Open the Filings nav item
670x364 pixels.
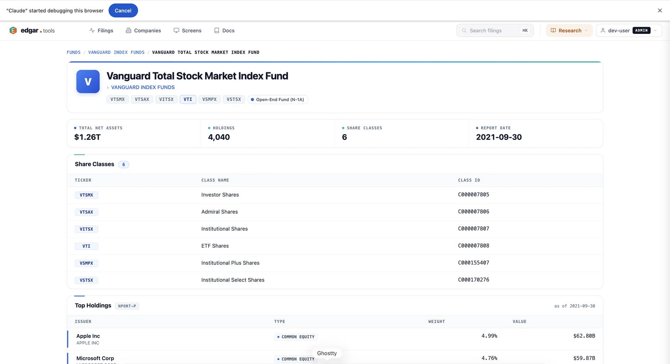coord(101,31)
